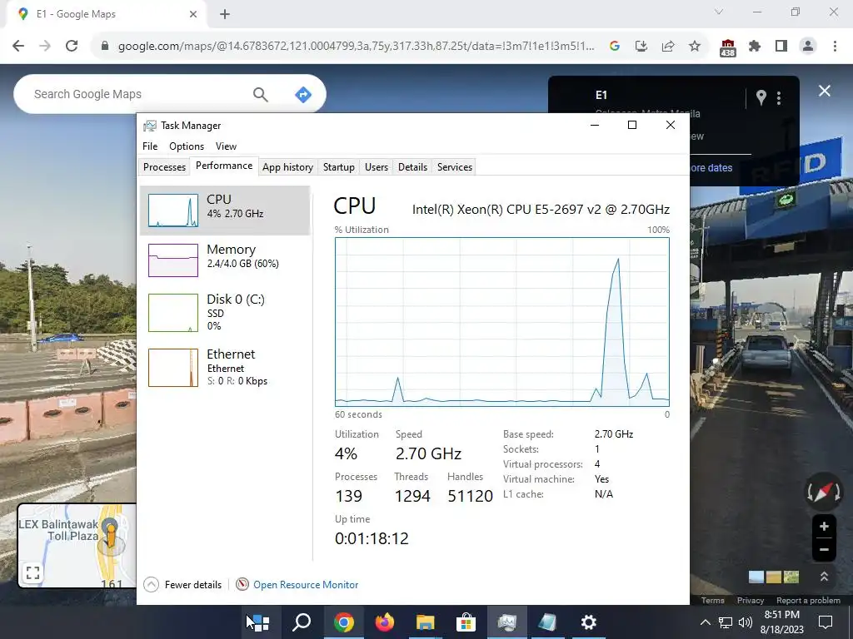Open a new Chrome tab
853x639 pixels.
[x=225, y=14]
